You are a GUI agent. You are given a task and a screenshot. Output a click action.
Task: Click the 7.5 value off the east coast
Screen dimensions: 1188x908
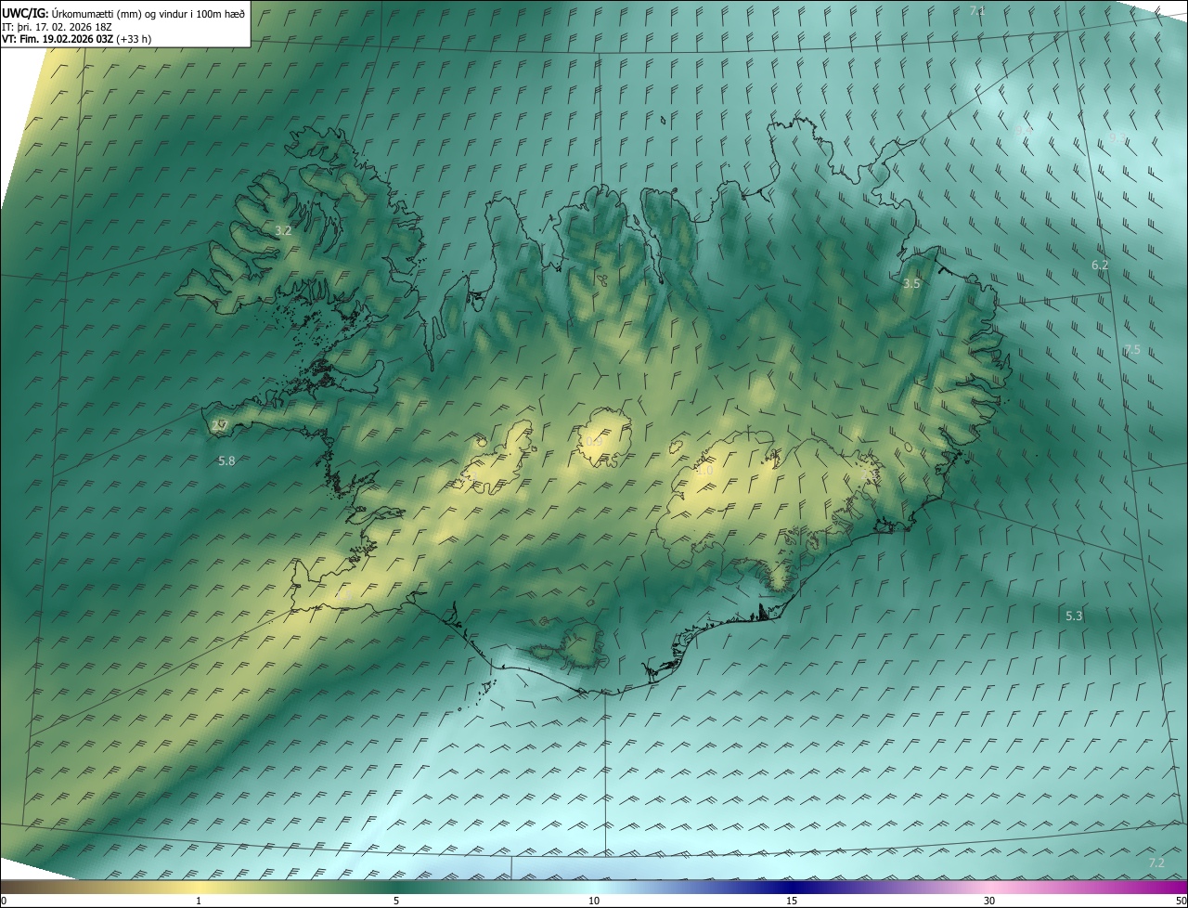coord(1132,350)
